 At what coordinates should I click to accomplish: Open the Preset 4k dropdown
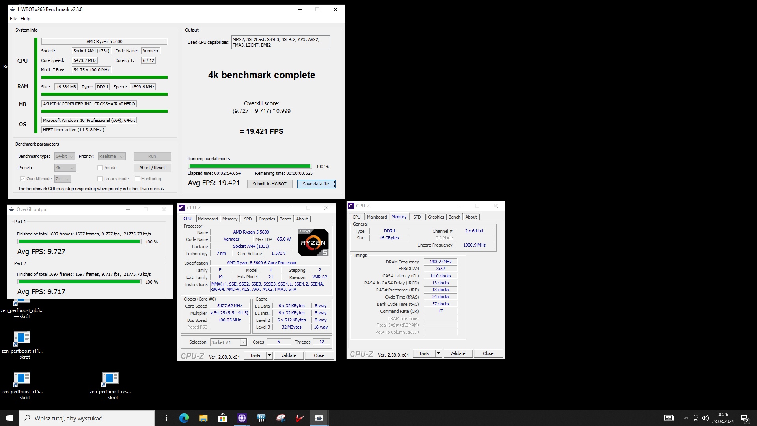[x=65, y=168]
